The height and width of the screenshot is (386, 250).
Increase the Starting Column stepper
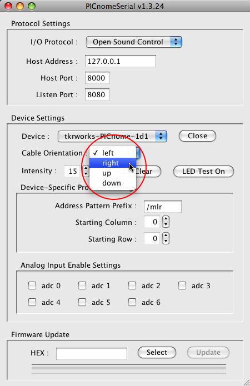pos(166,219)
